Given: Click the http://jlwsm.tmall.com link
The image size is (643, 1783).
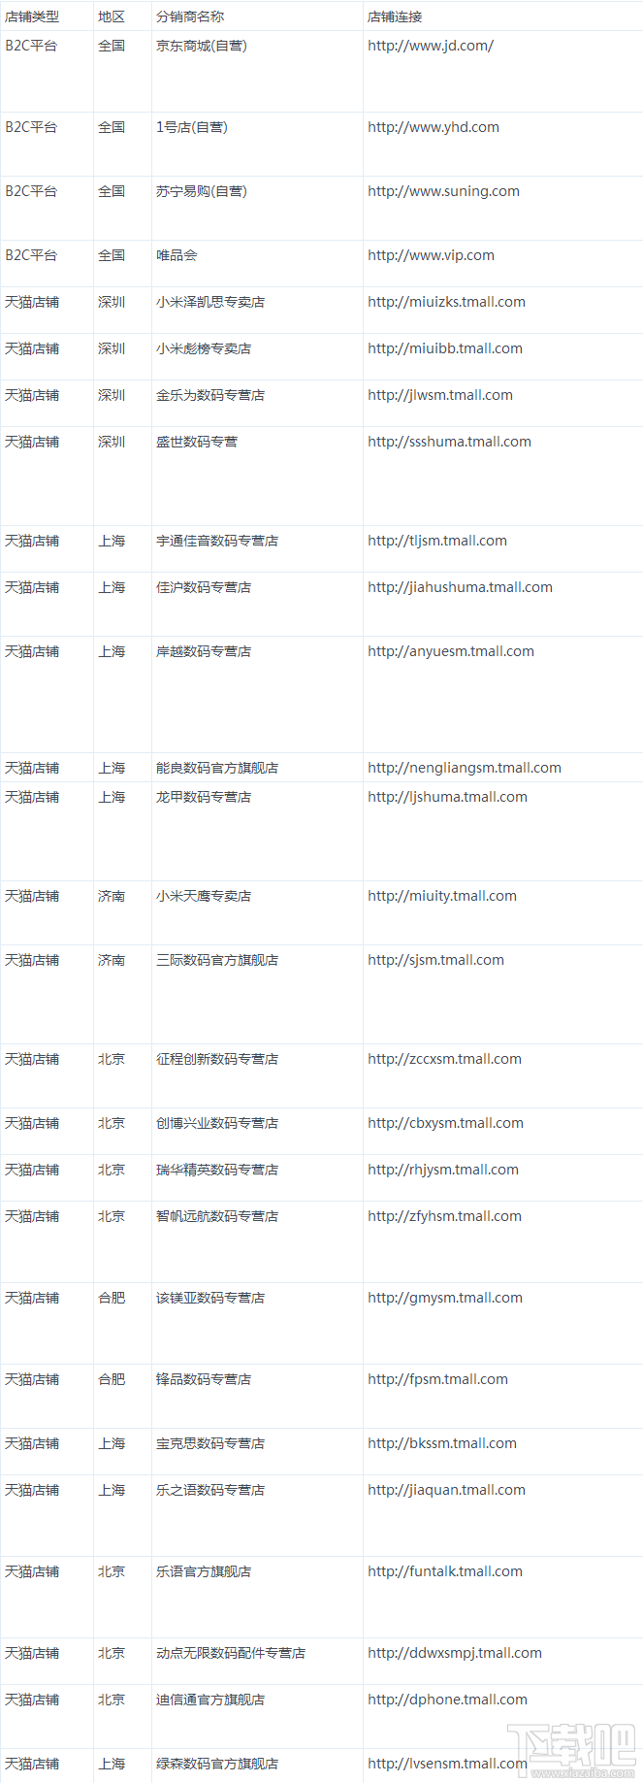Looking at the screenshot, I should click(440, 395).
